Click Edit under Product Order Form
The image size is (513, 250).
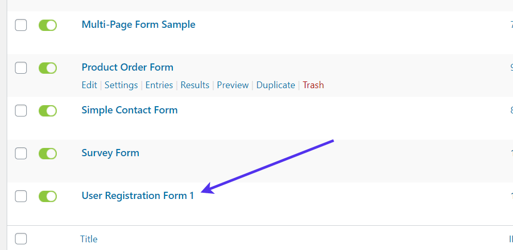(89, 85)
